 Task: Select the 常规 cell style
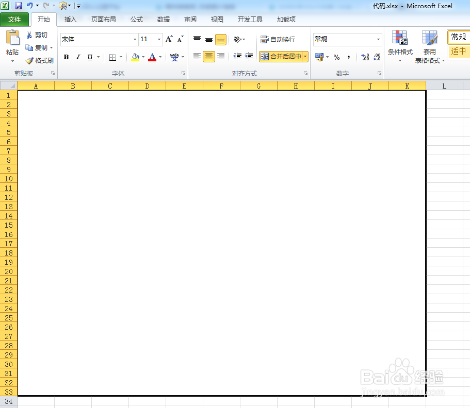(459, 37)
